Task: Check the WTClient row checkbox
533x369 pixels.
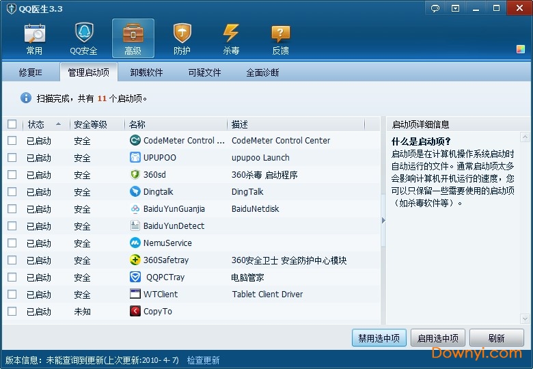Action: click(x=12, y=295)
